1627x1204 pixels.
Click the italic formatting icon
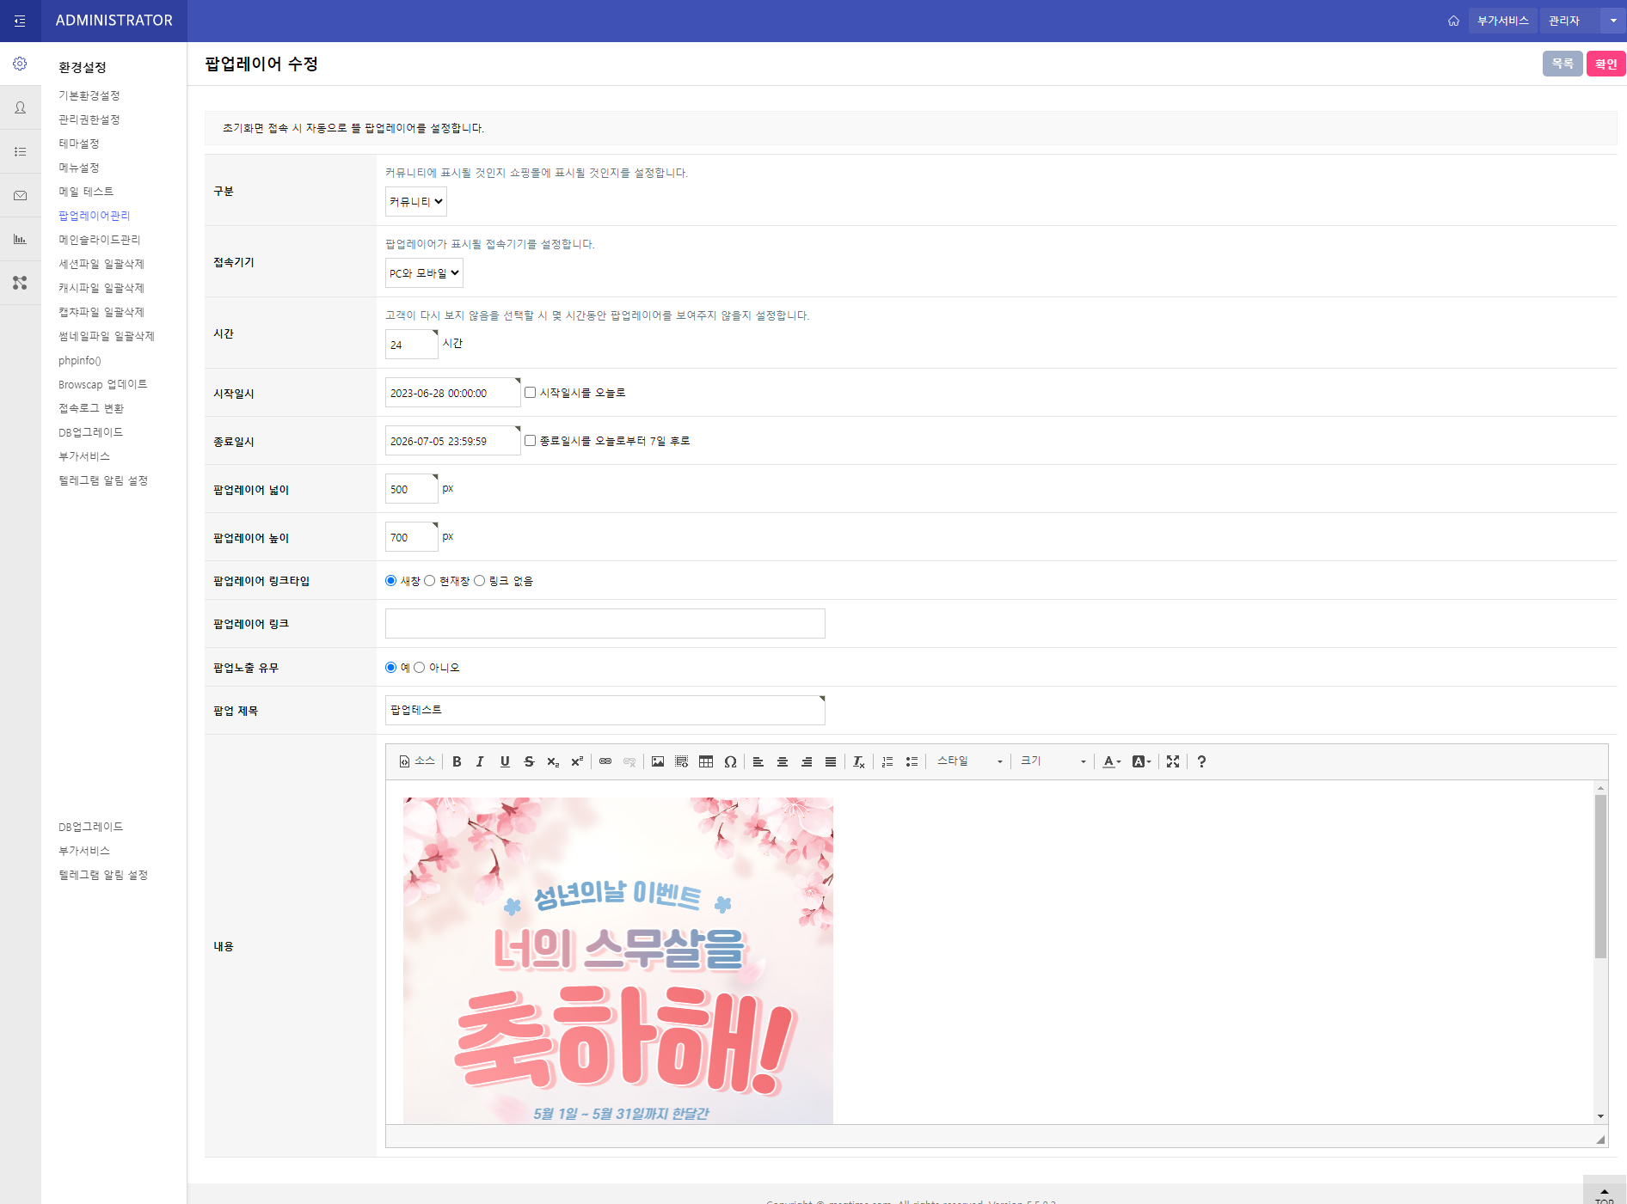click(x=481, y=761)
